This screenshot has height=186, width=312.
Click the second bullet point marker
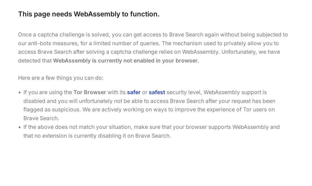[19, 127]
